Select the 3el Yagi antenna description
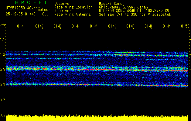The image size is (191, 121). pos(135,14)
